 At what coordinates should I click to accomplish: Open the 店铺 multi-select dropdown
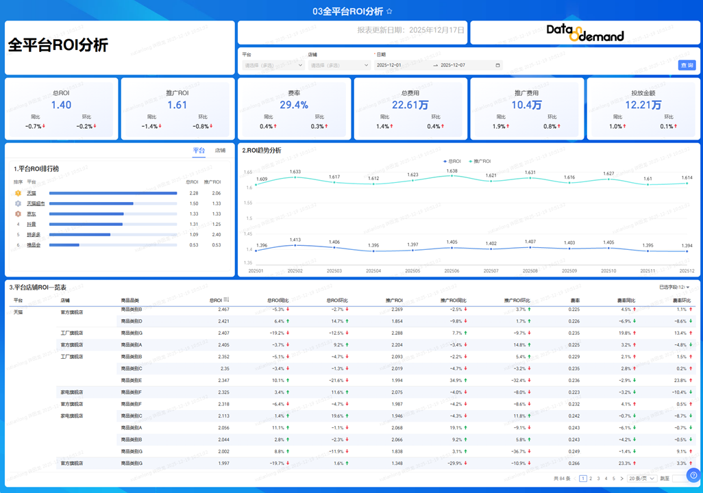pyautogui.click(x=338, y=66)
